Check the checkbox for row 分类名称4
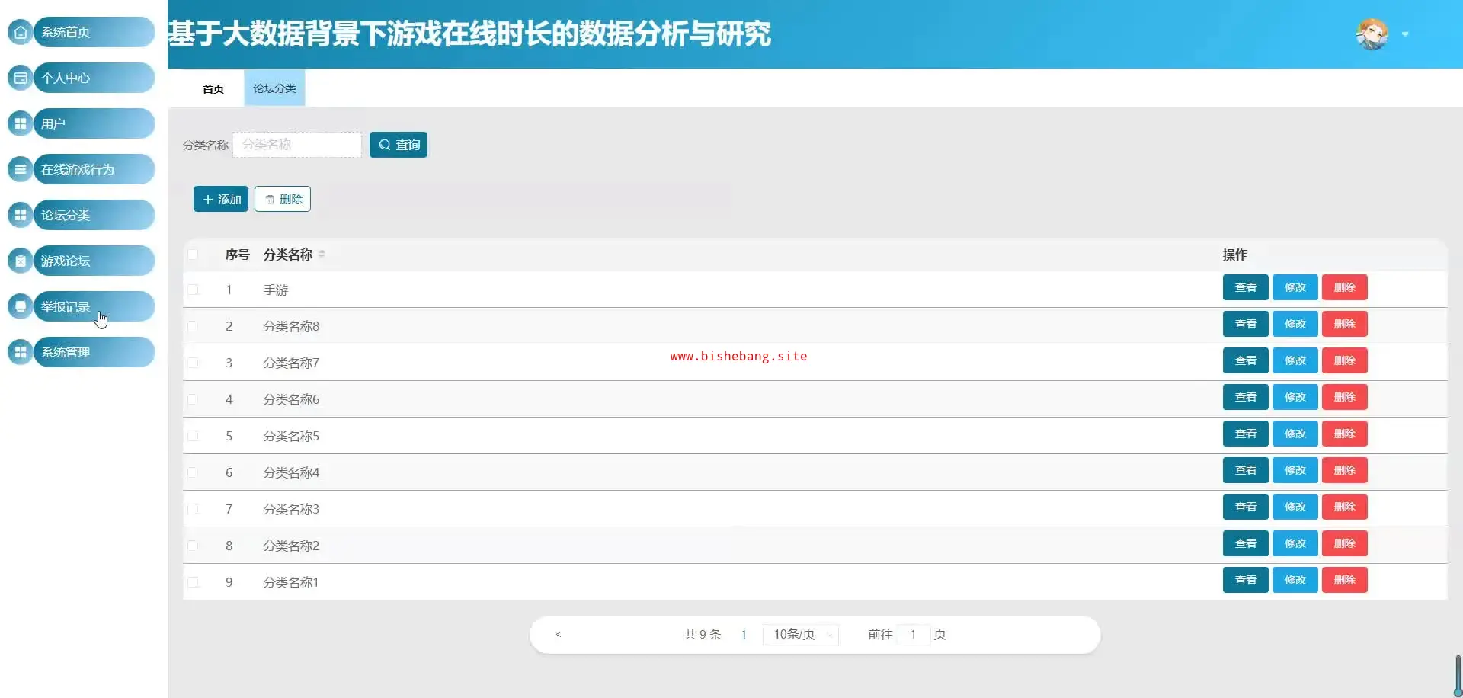The width and height of the screenshot is (1463, 698). [193, 472]
